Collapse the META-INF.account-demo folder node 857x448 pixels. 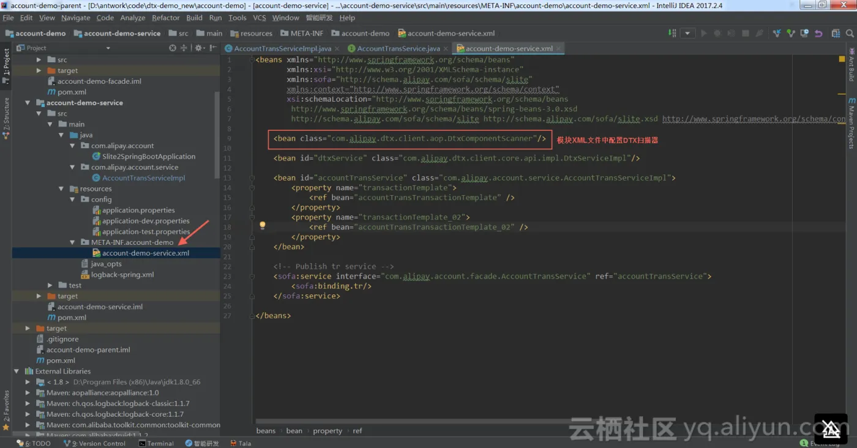(x=72, y=242)
